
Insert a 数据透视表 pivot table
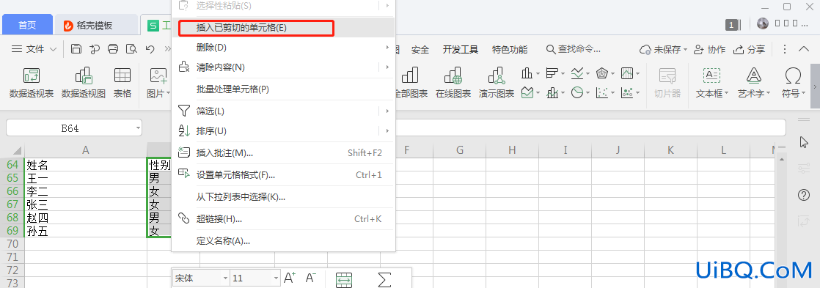[32, 83]
